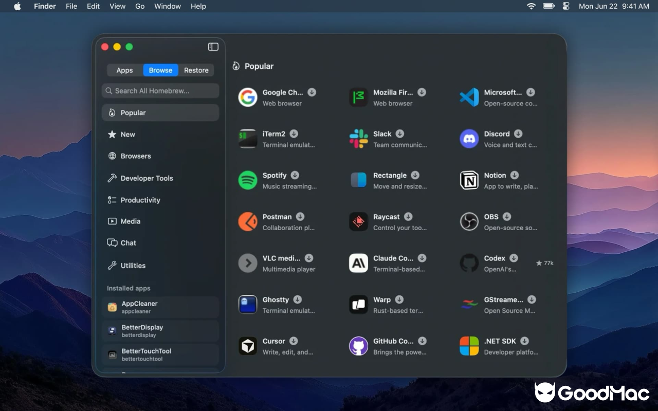Click the Slack app icon

click(358, 139)
